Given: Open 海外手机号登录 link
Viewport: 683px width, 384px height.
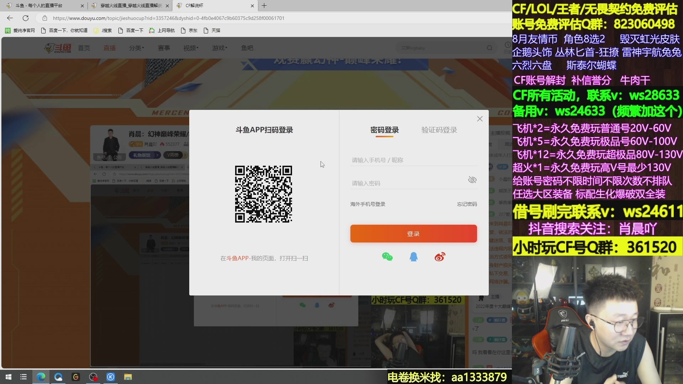Looking at the screenshot, I should (x=368, y=204).
